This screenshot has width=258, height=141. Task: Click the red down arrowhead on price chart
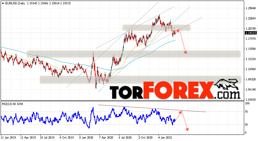[185, 52]
